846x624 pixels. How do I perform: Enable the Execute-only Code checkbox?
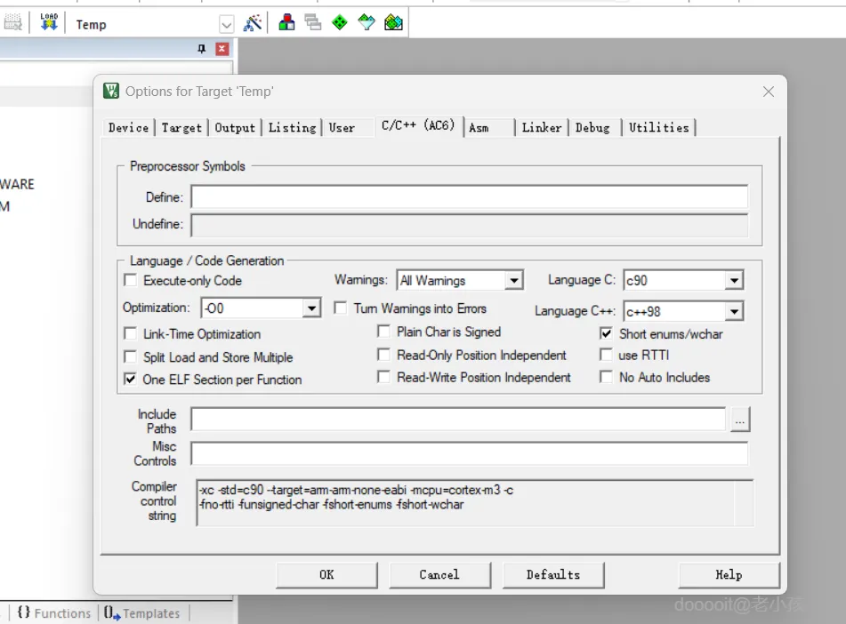131,281
